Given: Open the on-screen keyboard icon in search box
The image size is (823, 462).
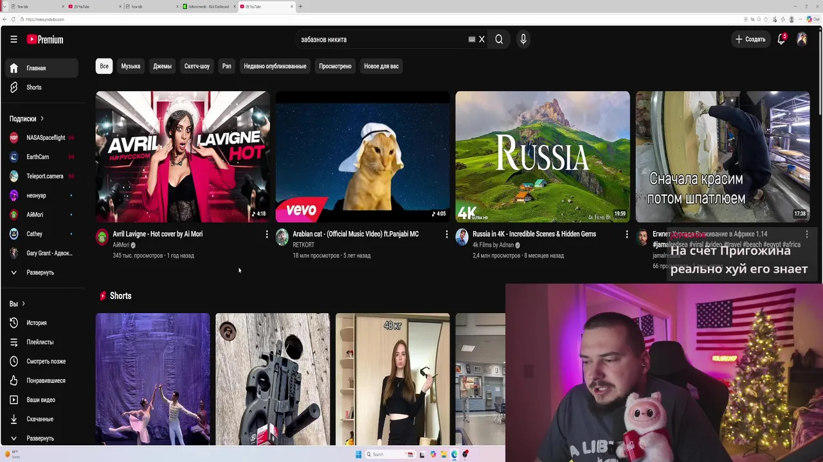Looking at the screenshot, I should pyautogui.click(x=472, y=39).
